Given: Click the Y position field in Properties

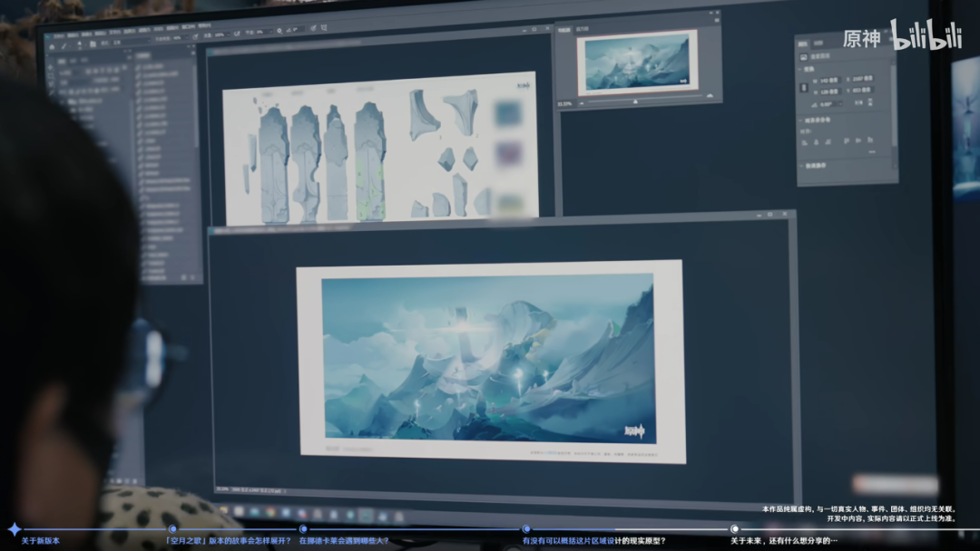Looking at the screenshot, I should [863, 90].
